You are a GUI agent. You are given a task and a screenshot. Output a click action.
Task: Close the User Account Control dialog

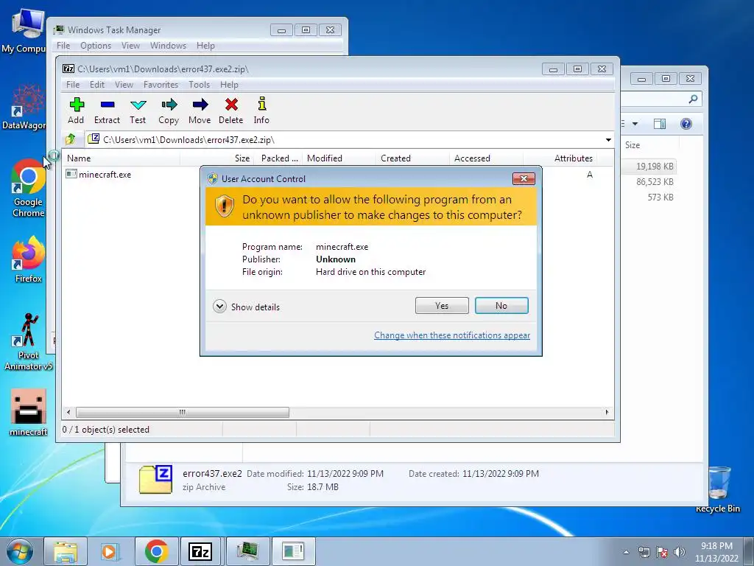pyautogui.click(x=524, y=178)
